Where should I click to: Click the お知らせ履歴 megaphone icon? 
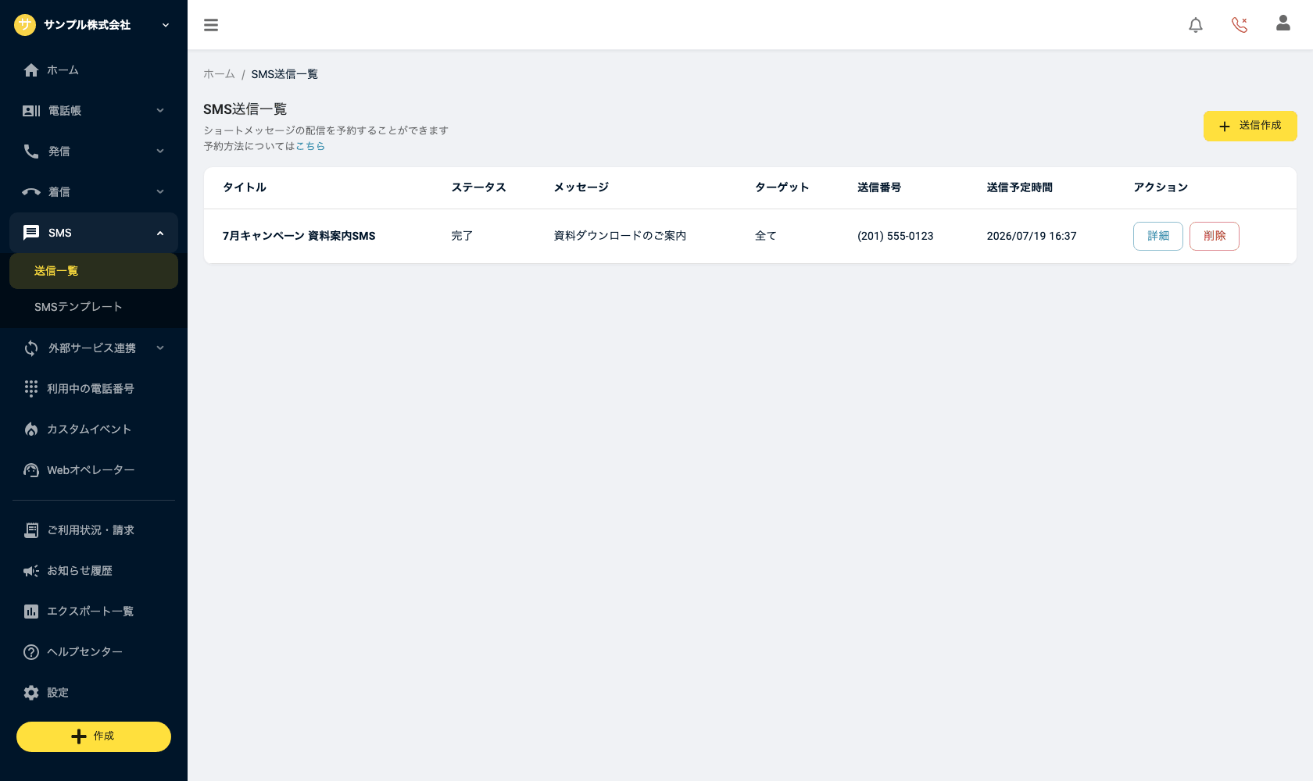31,571
